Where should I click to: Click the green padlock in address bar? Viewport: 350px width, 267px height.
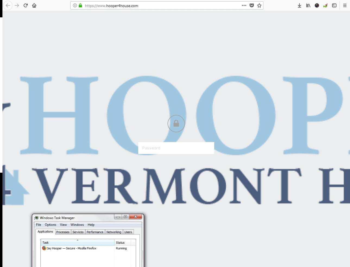coord(80,5)
